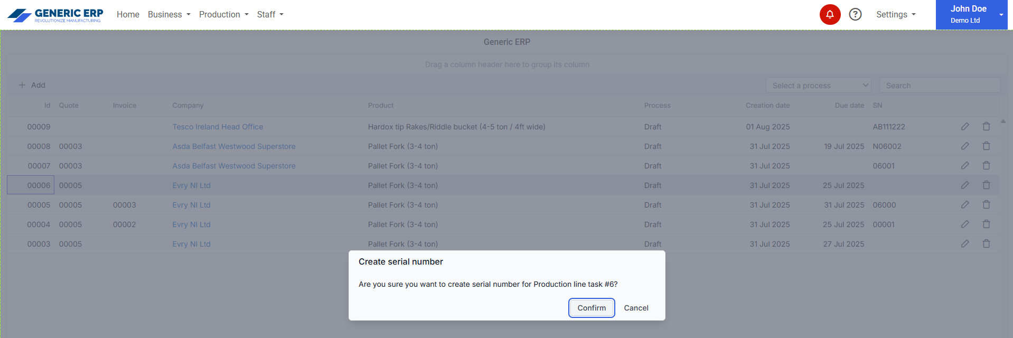Expand the Business menu dropdown
The width and height of the screenshot is (1013, 338).
(169, 15)
